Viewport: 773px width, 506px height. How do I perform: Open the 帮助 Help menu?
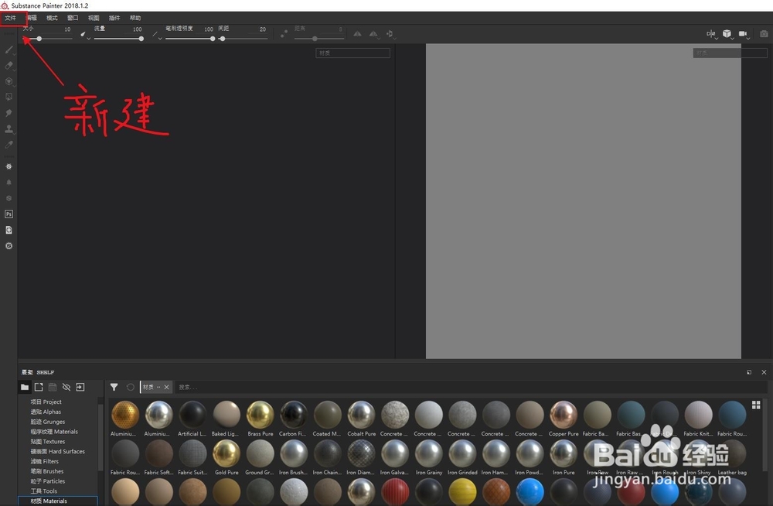click(135, 18)
